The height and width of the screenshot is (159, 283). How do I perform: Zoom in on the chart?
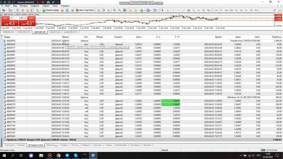click(115, 10)
